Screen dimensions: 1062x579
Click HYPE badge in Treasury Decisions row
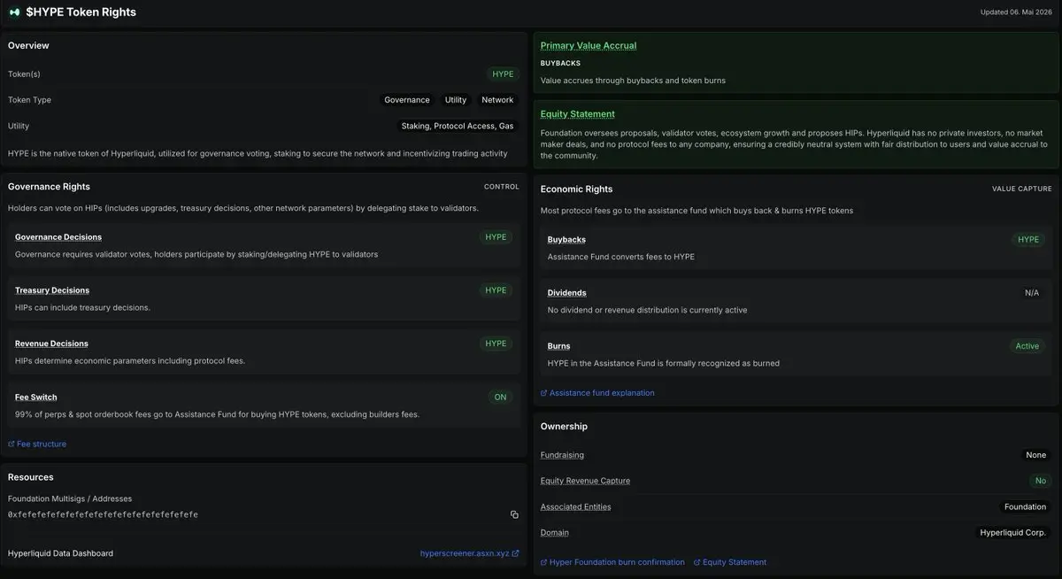[x=496, y=290]
